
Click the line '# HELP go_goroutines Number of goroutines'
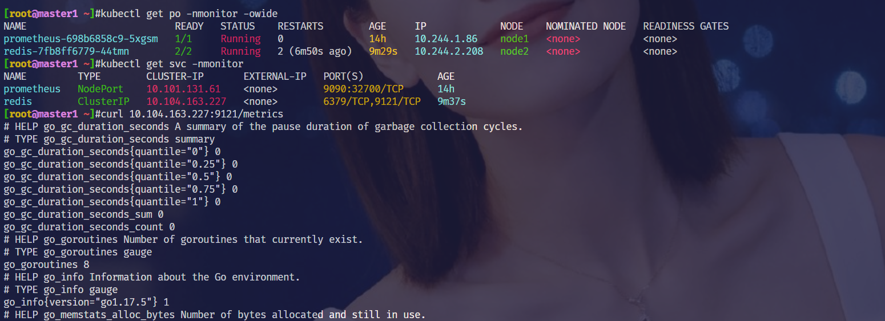tap(183, 239)
